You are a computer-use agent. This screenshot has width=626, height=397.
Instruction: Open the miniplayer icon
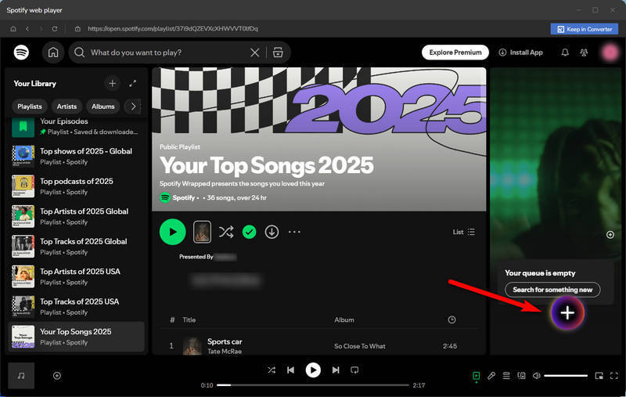(599, 376)
